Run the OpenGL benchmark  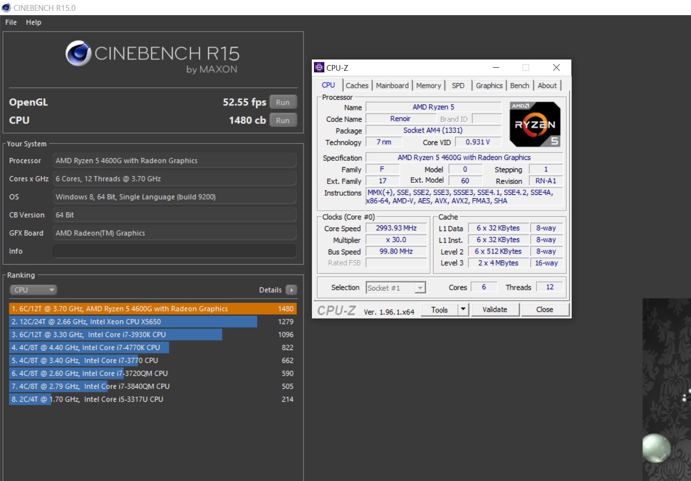[283, 102]
